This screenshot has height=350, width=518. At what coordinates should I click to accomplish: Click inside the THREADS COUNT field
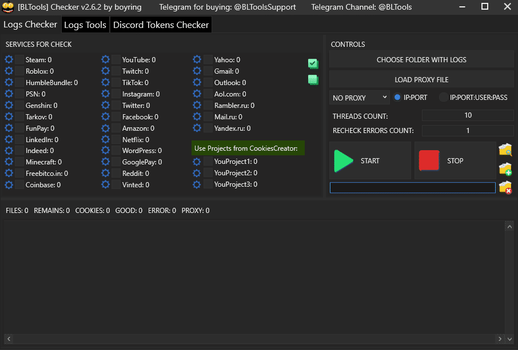pos(467,115)
